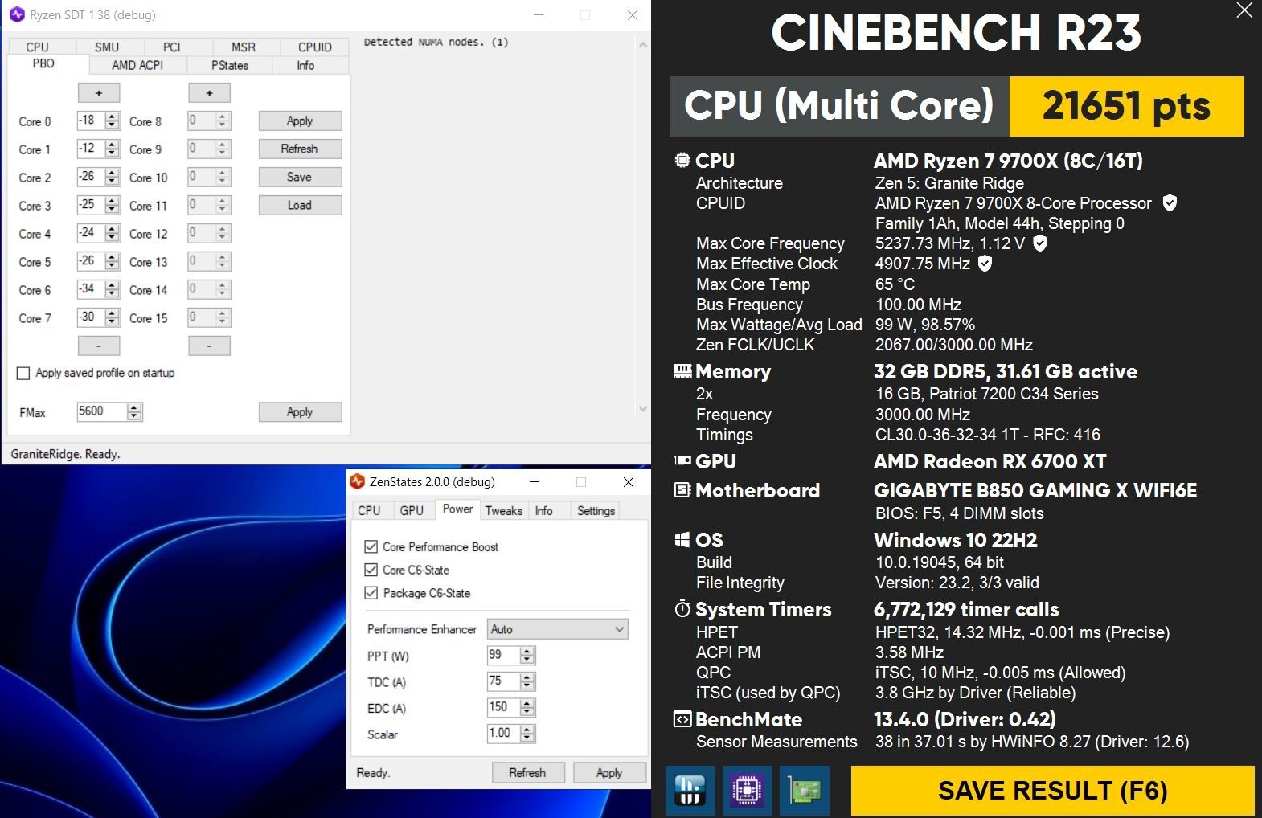Click the GPU card icon in results

(682, 461)
